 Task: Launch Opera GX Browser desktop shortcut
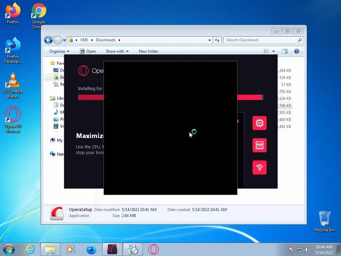click(13, 120)
